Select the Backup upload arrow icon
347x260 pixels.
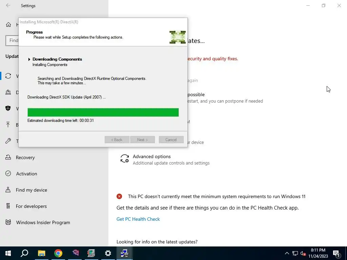(8, 125)
